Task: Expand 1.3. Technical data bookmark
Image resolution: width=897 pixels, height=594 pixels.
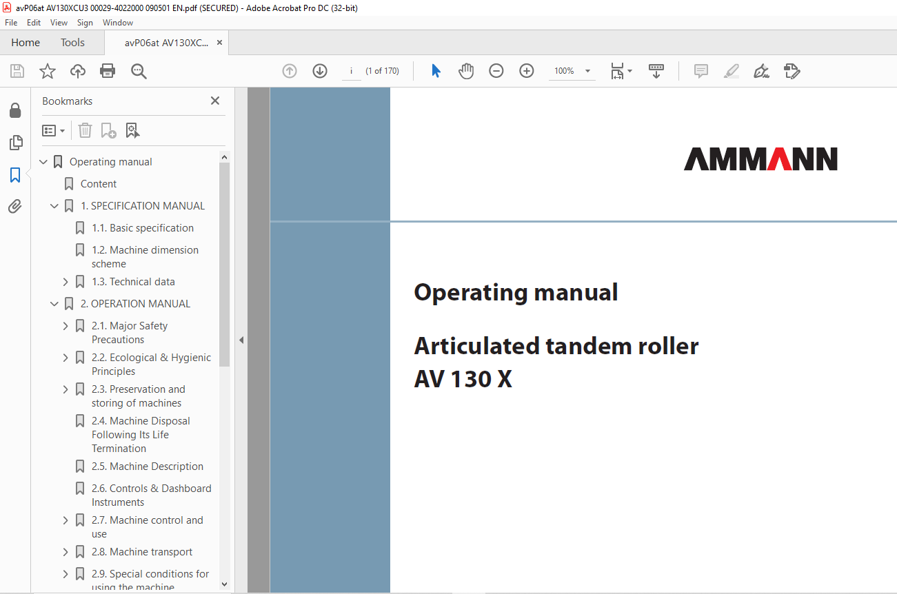Action: coord(66,282)
